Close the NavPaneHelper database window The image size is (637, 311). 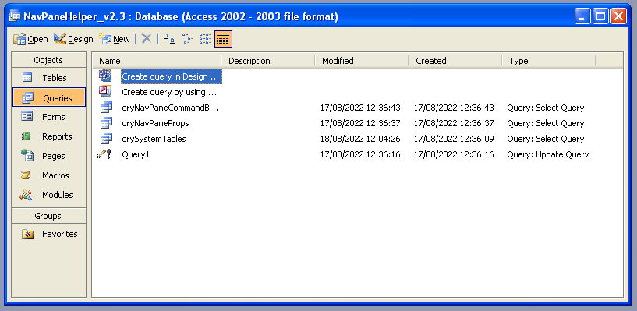pyautogui.click(x=618, y=16)
